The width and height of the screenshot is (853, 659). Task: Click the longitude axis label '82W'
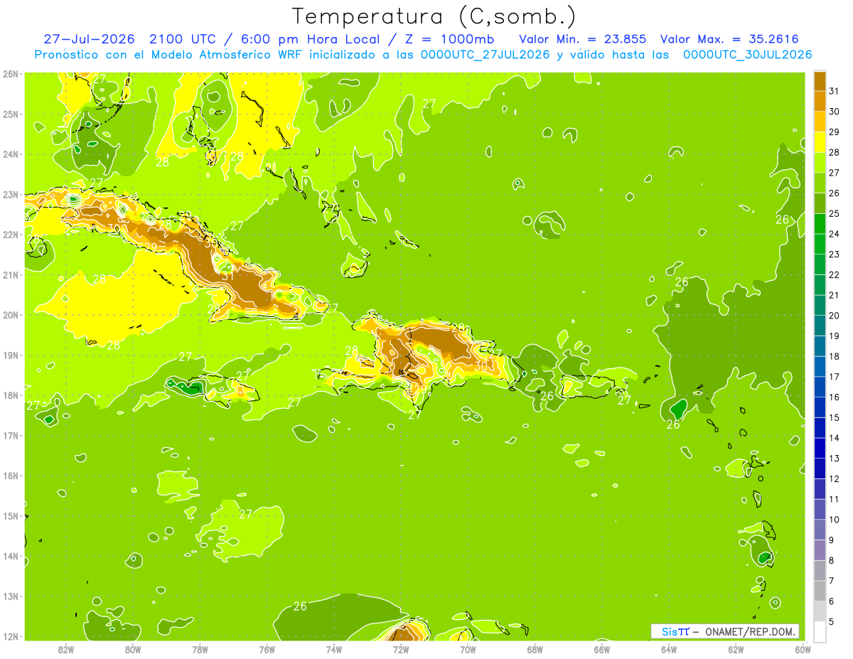click(66, 648)
